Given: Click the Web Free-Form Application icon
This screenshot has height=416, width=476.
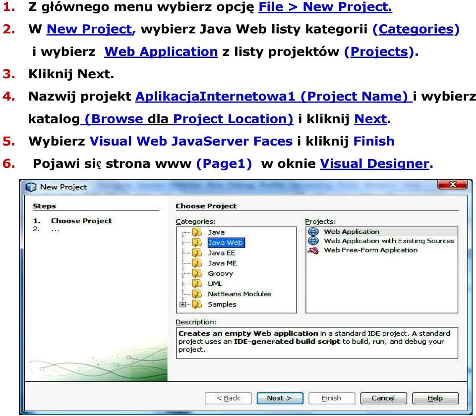Looking at the screenshot, I should click(313, 250).
